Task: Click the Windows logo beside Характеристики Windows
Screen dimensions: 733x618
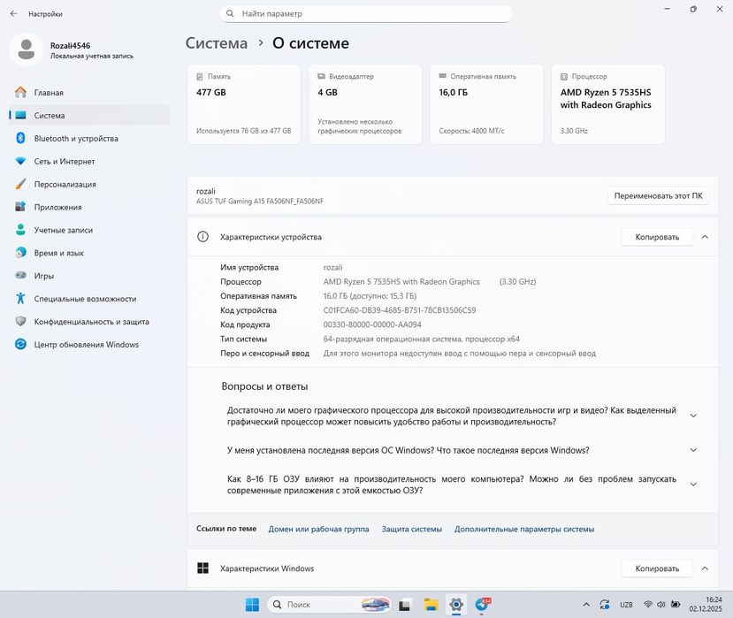Action: point(202,568)
